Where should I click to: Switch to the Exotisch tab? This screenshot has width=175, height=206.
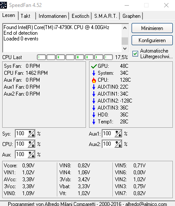coord(80,16)
